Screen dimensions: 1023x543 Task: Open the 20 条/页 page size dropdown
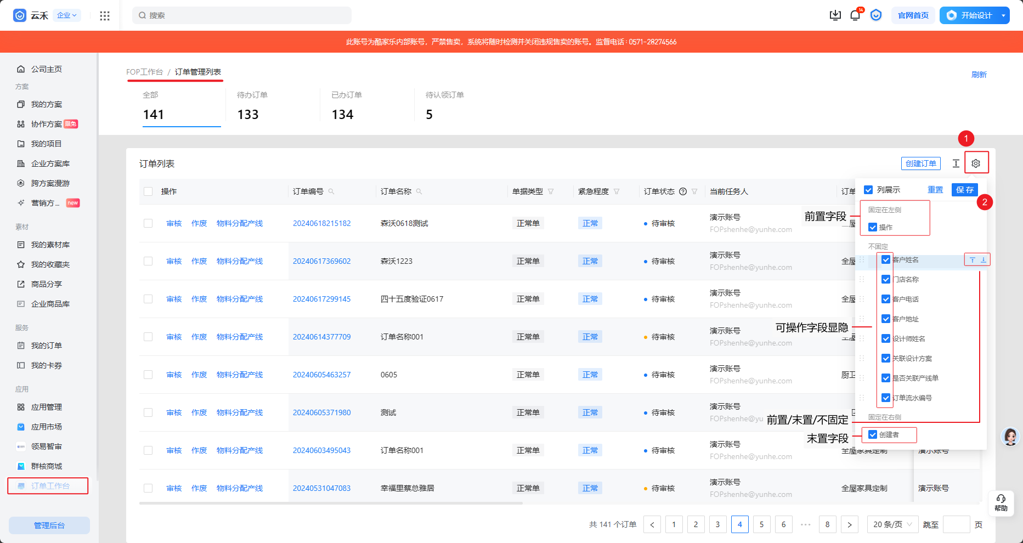pyautogui.click(x=892, y=524)
